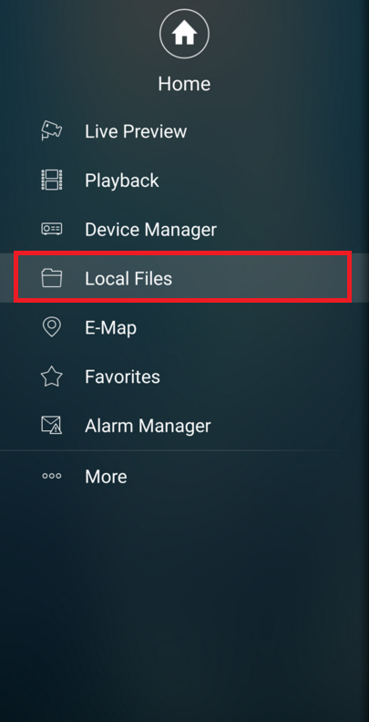Open the E-Map menu entry
This screenshot has width=369, height=722.
[110, 328]
